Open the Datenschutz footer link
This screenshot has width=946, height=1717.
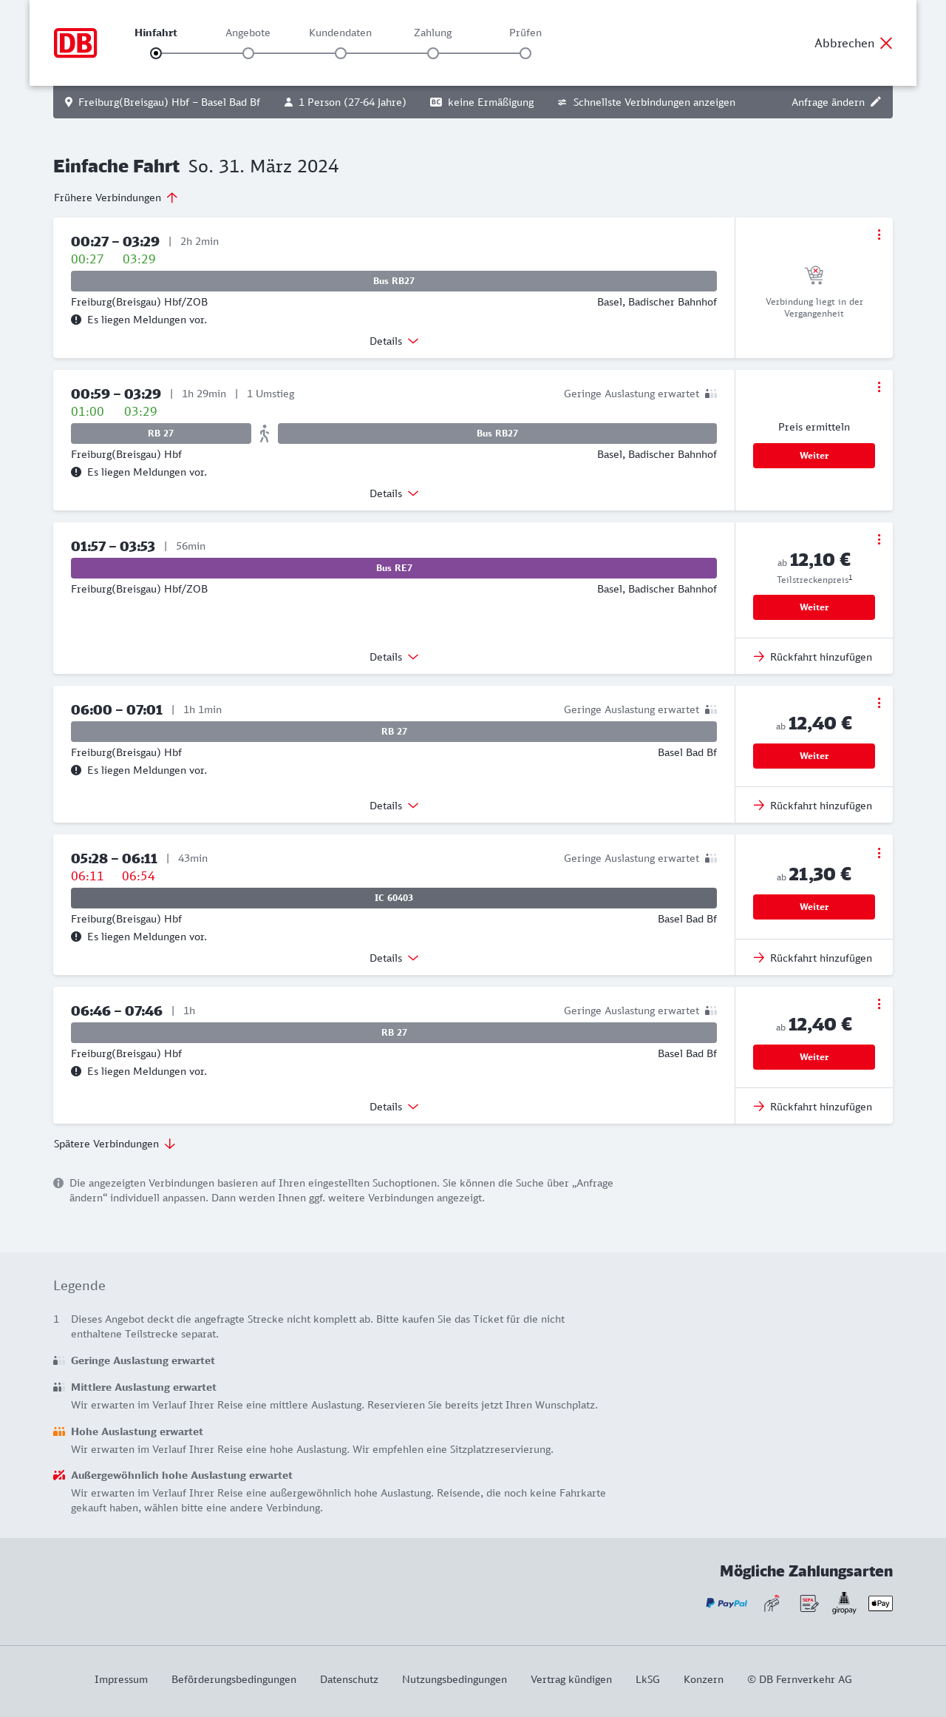[x=349, y=1679]
